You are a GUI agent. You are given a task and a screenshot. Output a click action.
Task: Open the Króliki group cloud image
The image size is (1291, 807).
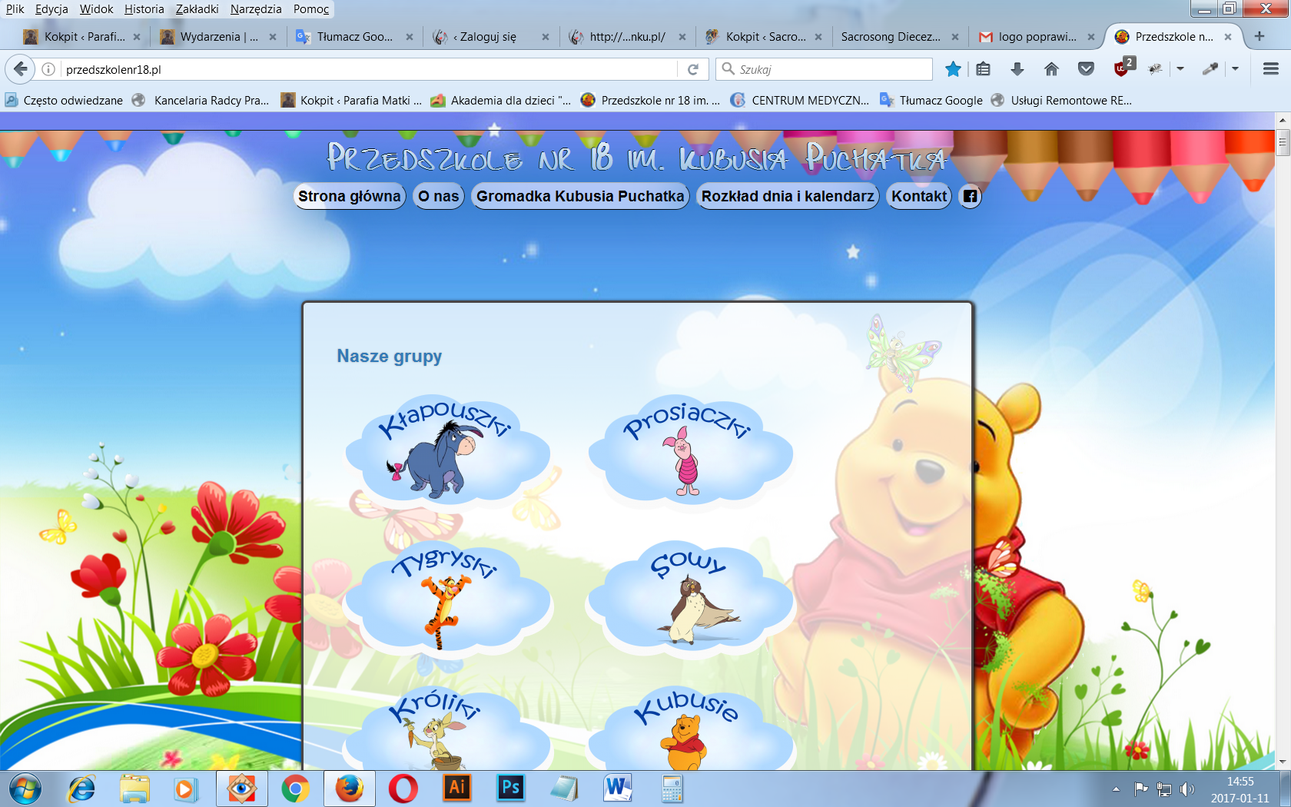click(x=446, y=729)
